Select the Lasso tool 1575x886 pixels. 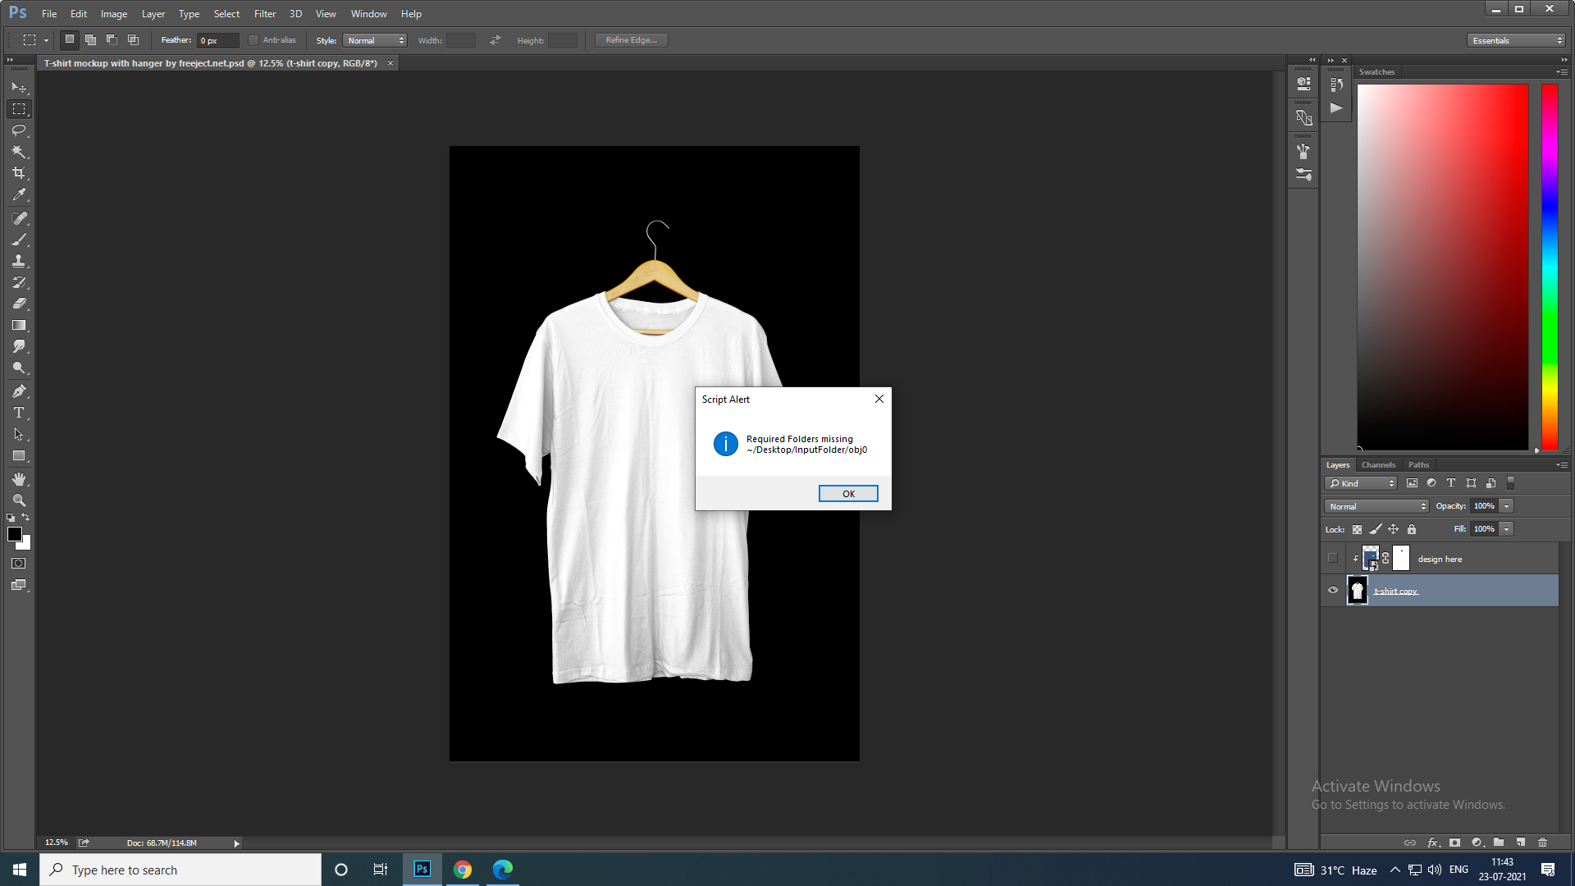(x=19, y=130)
